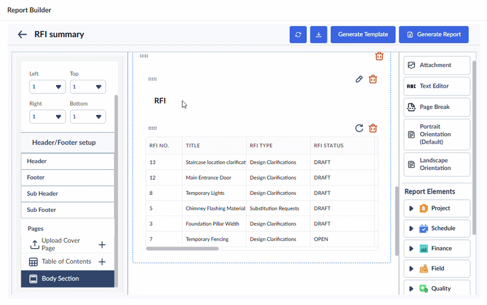This screenshot has width=487, height=305.
Task: Add an Attachment element
Action: tap(436, 65)
